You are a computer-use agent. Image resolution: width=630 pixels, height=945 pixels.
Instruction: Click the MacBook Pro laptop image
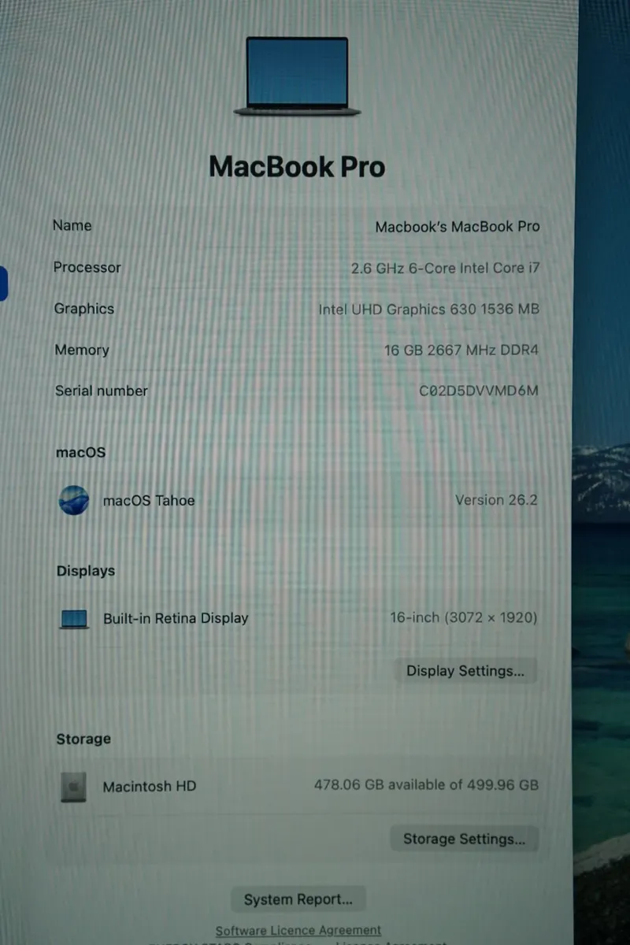[x=298, y=76]
